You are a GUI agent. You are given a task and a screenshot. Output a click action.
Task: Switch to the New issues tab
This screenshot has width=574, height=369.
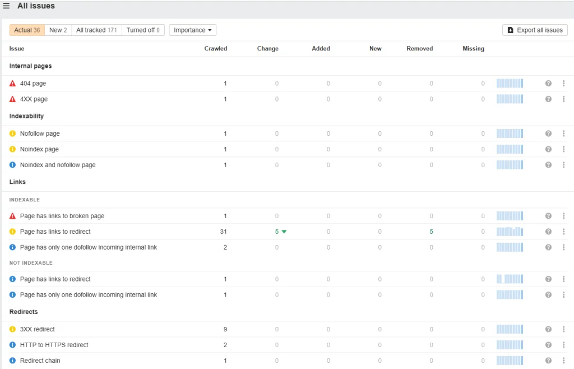[x=58, y=30]
